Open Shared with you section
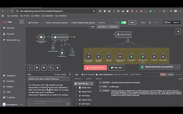Viewport: 183px width, 114px height. 12,40
